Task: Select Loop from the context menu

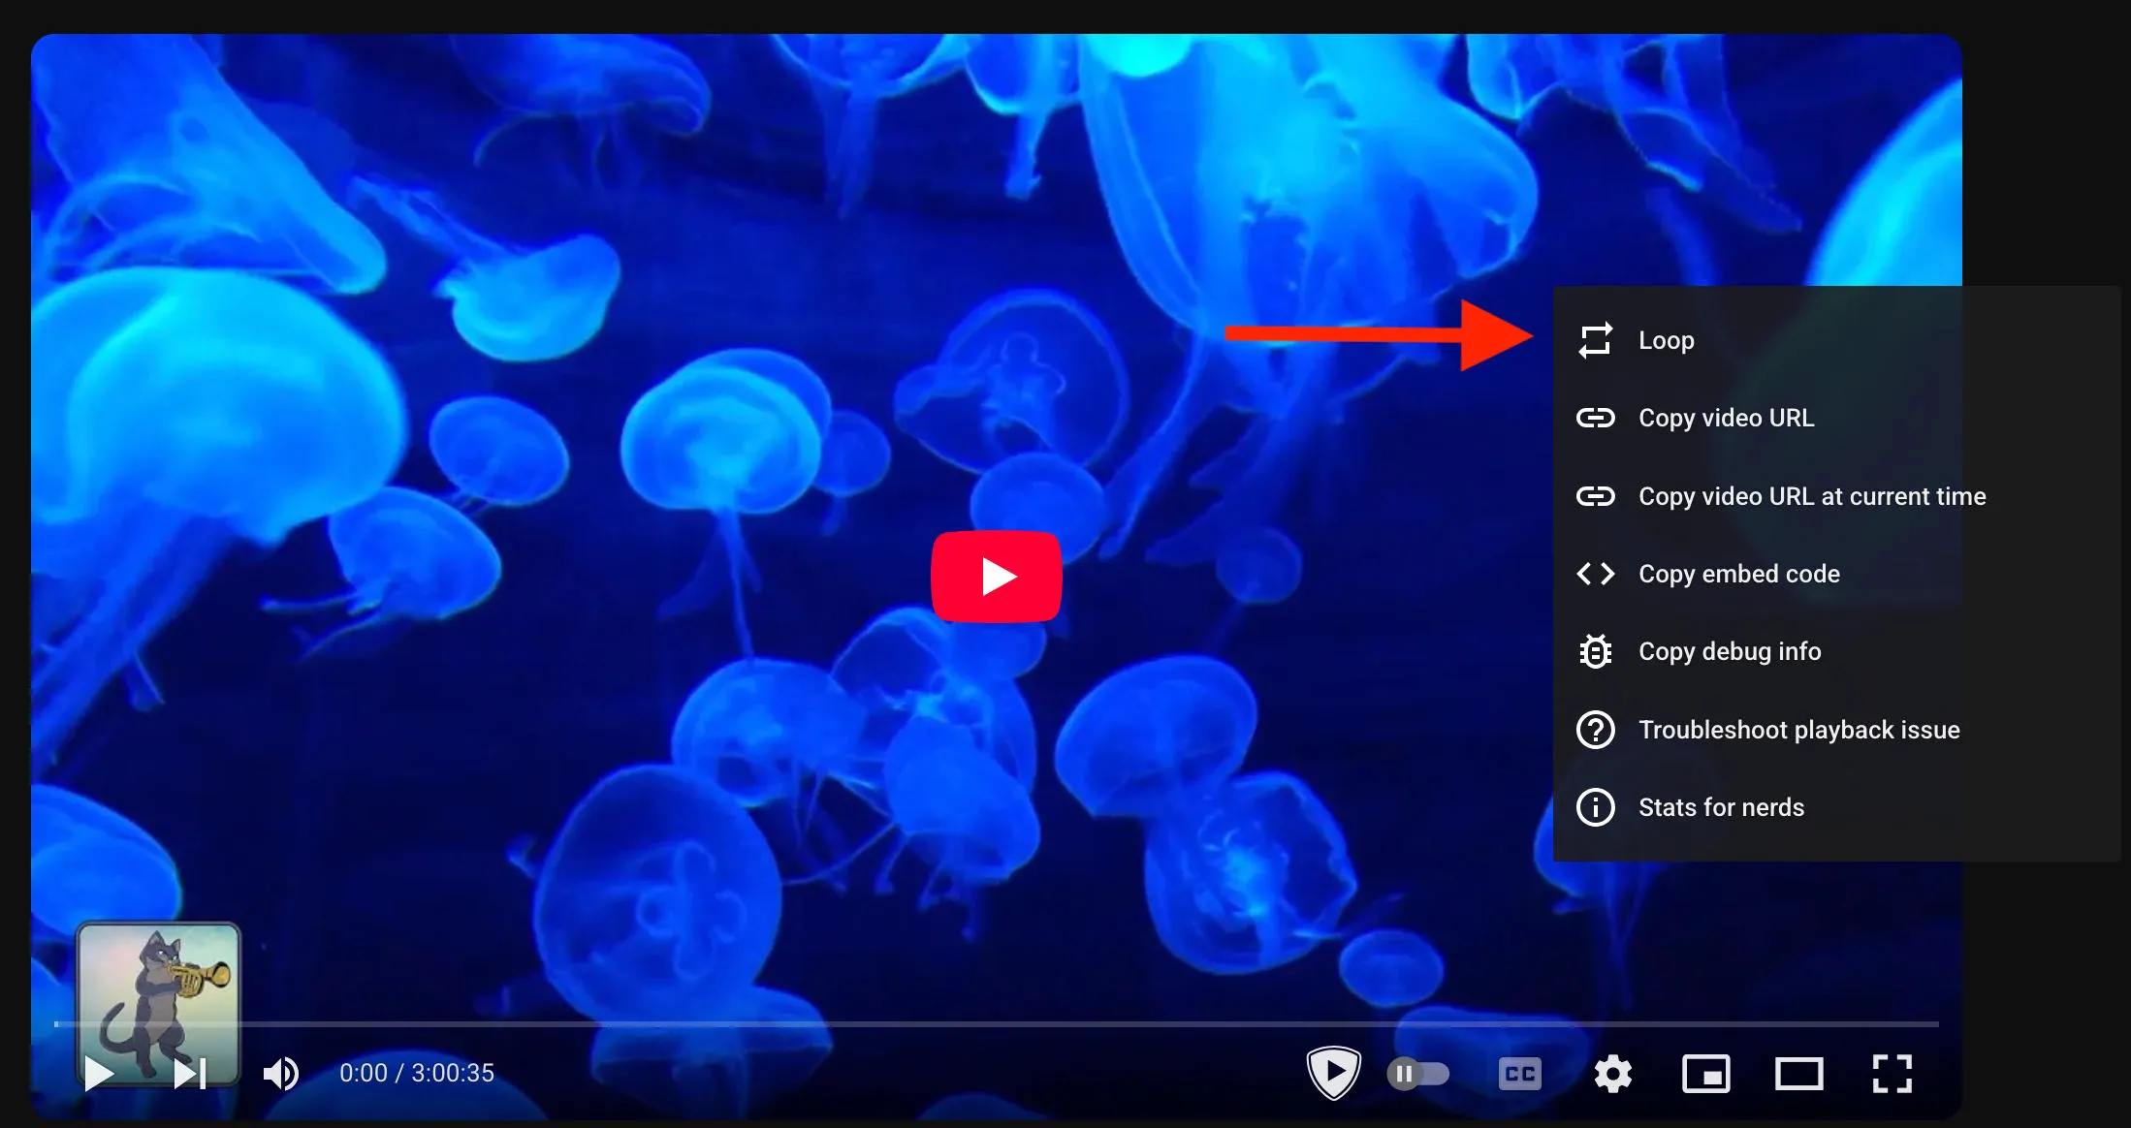Action: 1836,340
